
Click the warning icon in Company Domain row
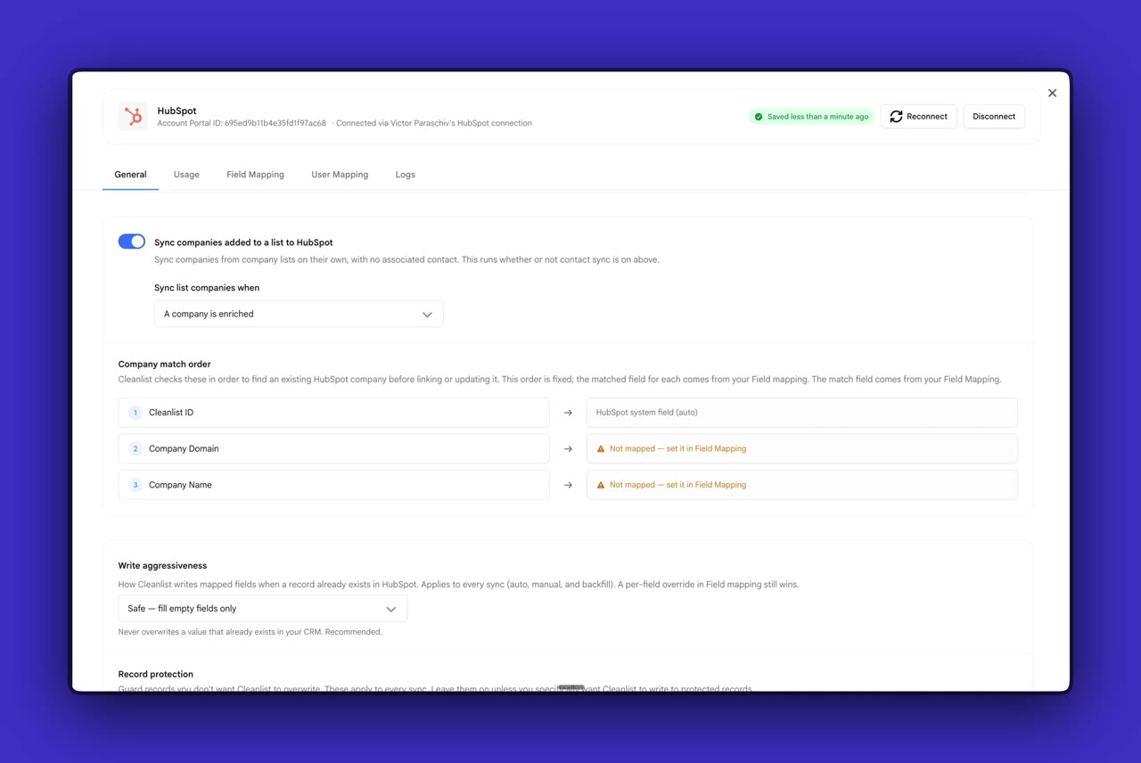pyautogui.click(x=601, y=449)
